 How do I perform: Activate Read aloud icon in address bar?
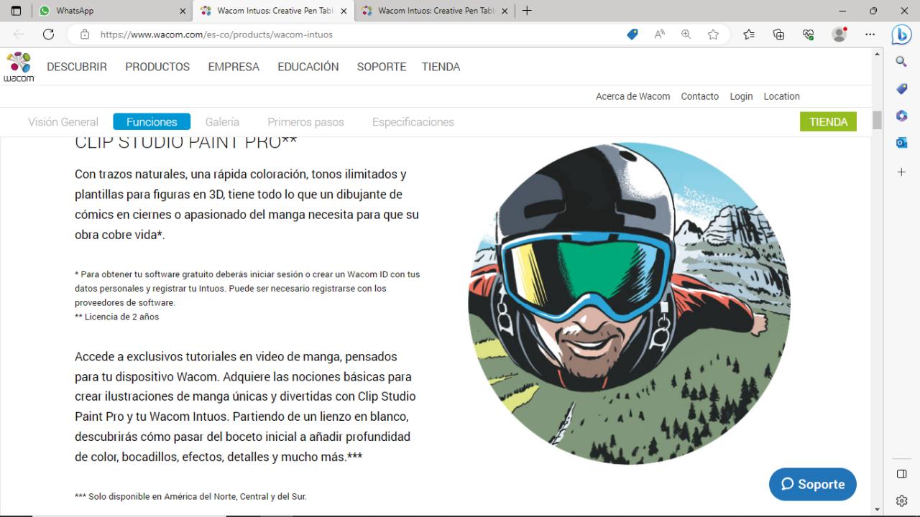pyautogui.click(x=659, y=34)
